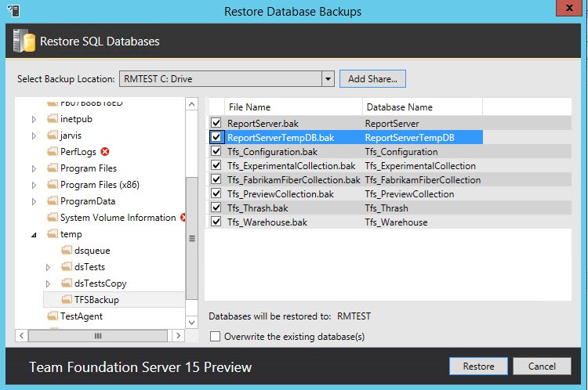Click the PerfLogs folder icon
The image size is (588, 390).
click(53, 152)
